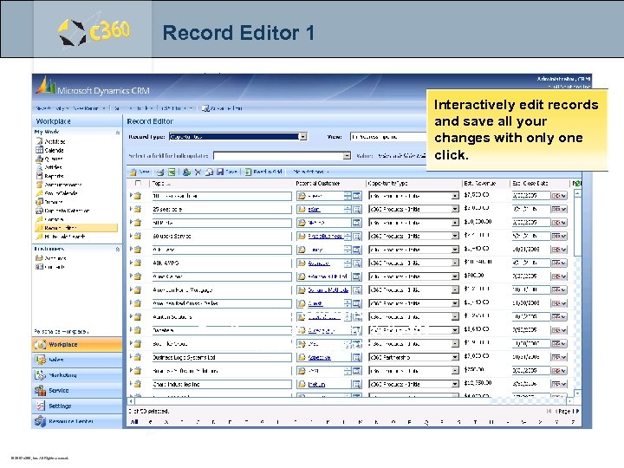Click customer lookup icon in first row
624x468 pixels.
[356, 196]
